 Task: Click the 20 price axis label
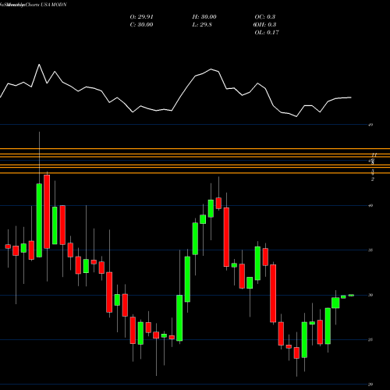(370, 385)
